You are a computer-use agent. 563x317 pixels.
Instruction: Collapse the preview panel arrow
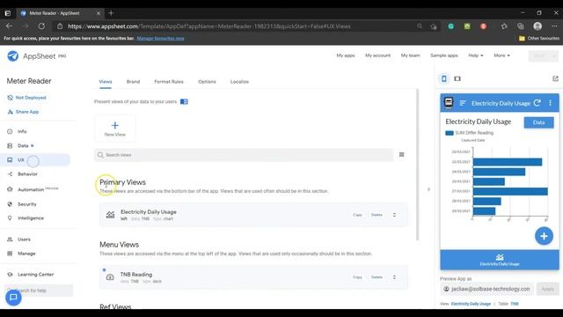pos(428,189)
